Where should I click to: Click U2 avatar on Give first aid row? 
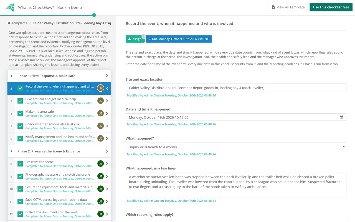[x=100, y=101]
